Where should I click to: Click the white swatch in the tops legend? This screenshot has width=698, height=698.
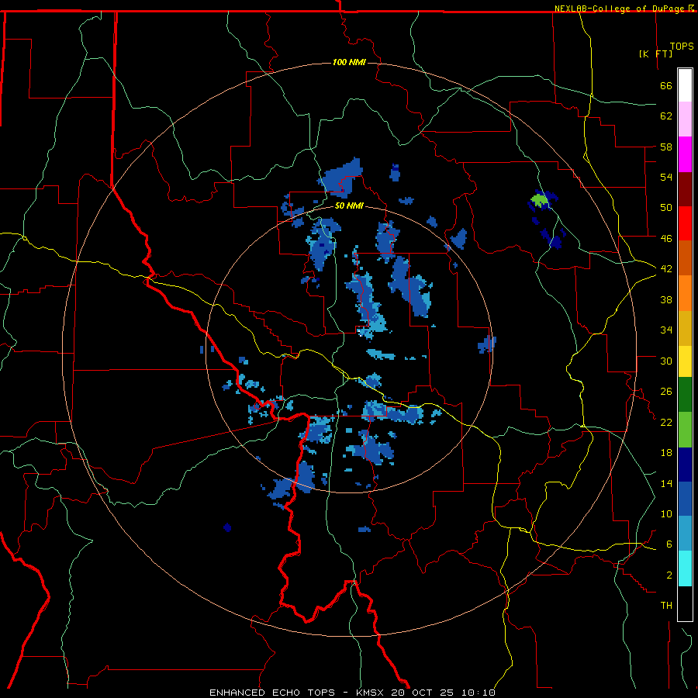click(685, 85)
